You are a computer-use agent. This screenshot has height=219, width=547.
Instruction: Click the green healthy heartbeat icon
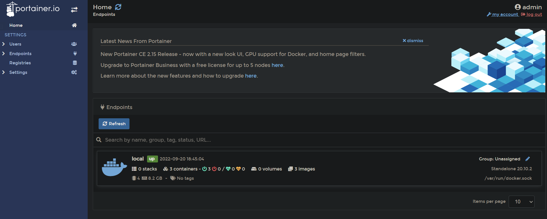pyautogui.click(x=228, y=169)
